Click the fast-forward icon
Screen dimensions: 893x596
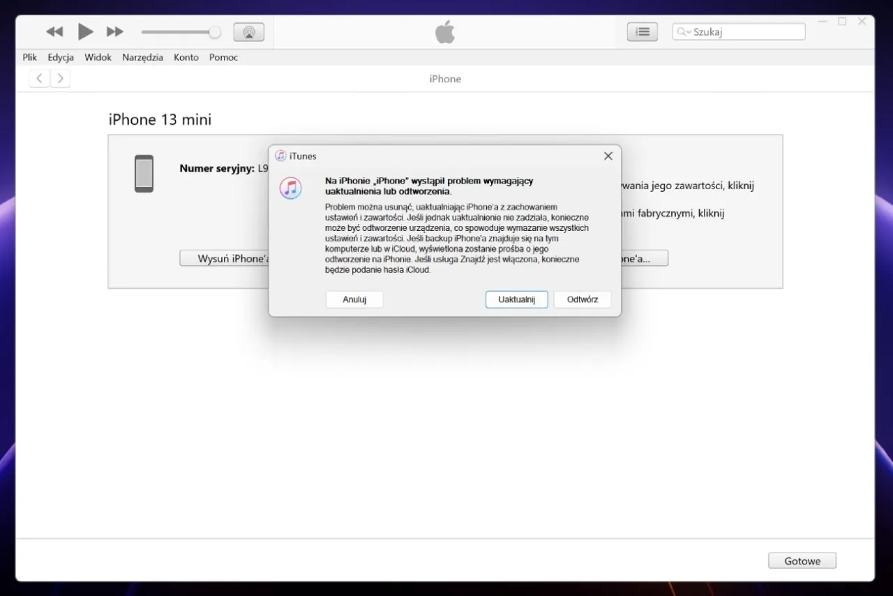click(x=114, y=31)
